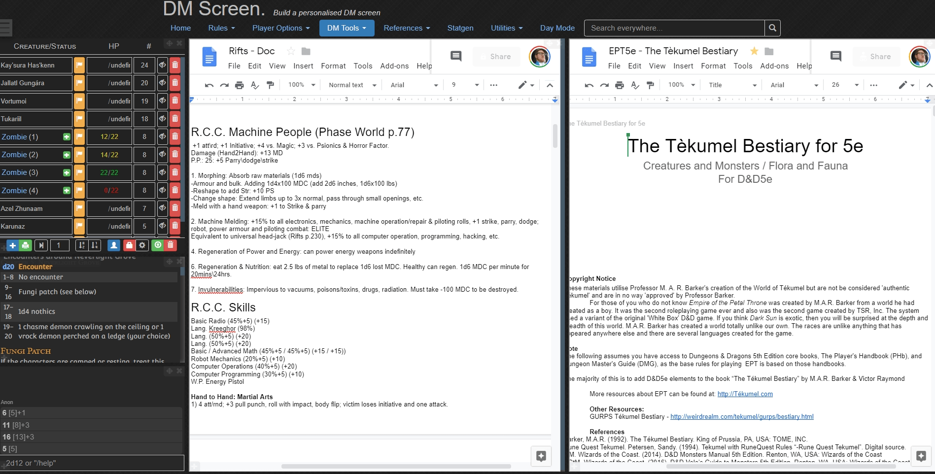Open the weirdrealm GURPS bestiary link
Screen dimensions: 935x474
coord(742,417)
